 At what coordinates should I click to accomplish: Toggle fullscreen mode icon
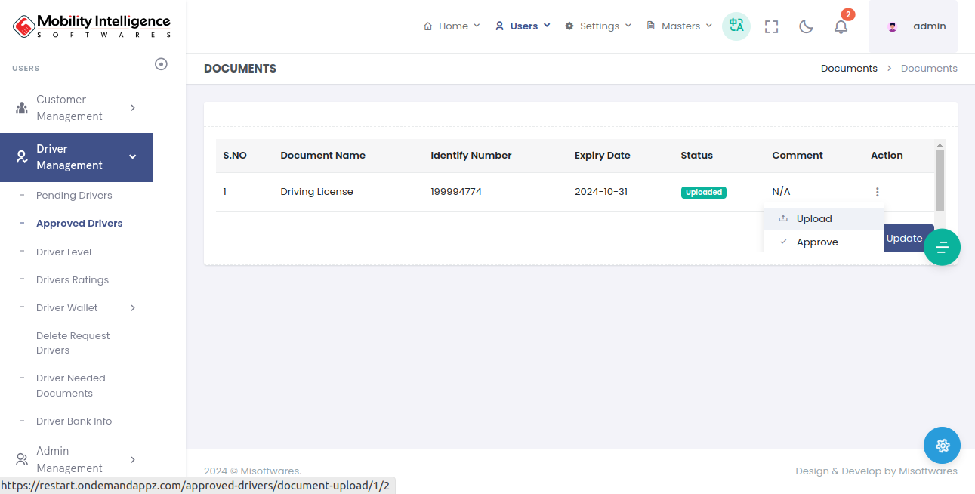point(771,26)
